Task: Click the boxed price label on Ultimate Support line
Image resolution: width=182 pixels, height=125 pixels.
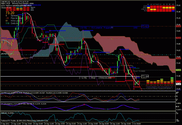Action: [x=145, y=26]
